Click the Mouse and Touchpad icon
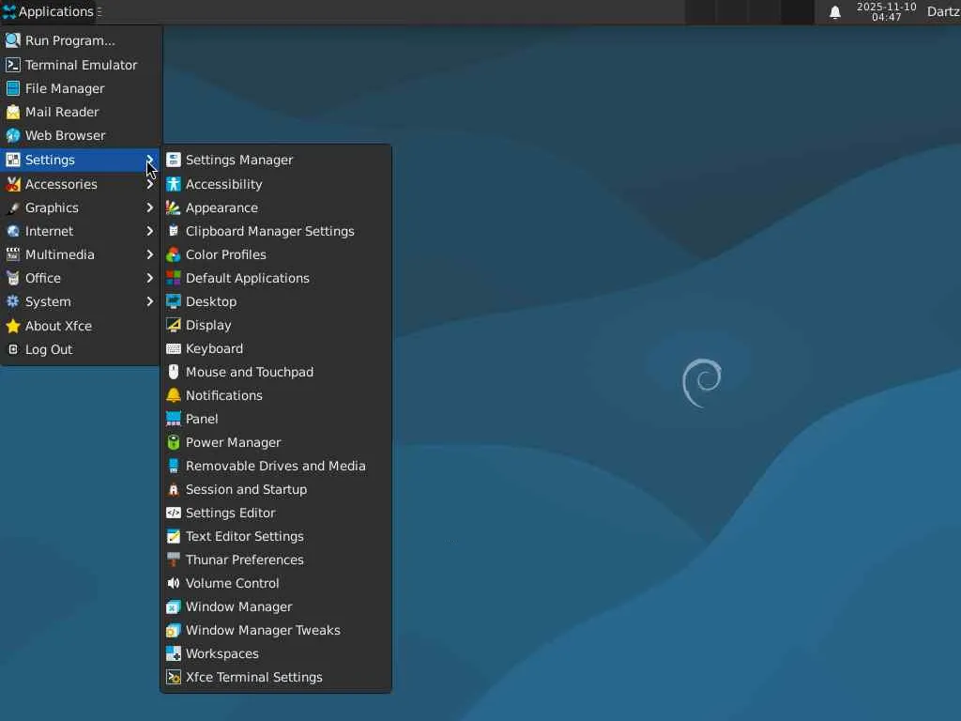 pyautogui.click(x=174, y=372)
